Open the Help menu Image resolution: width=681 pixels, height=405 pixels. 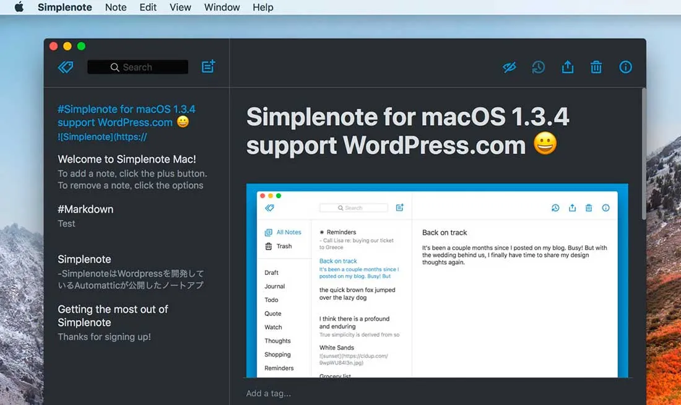pos(263,7)
